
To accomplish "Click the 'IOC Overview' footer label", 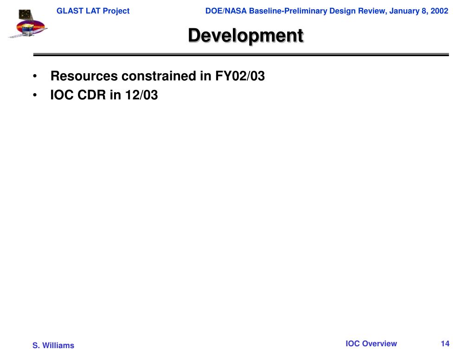I will [x=371, y=343].
